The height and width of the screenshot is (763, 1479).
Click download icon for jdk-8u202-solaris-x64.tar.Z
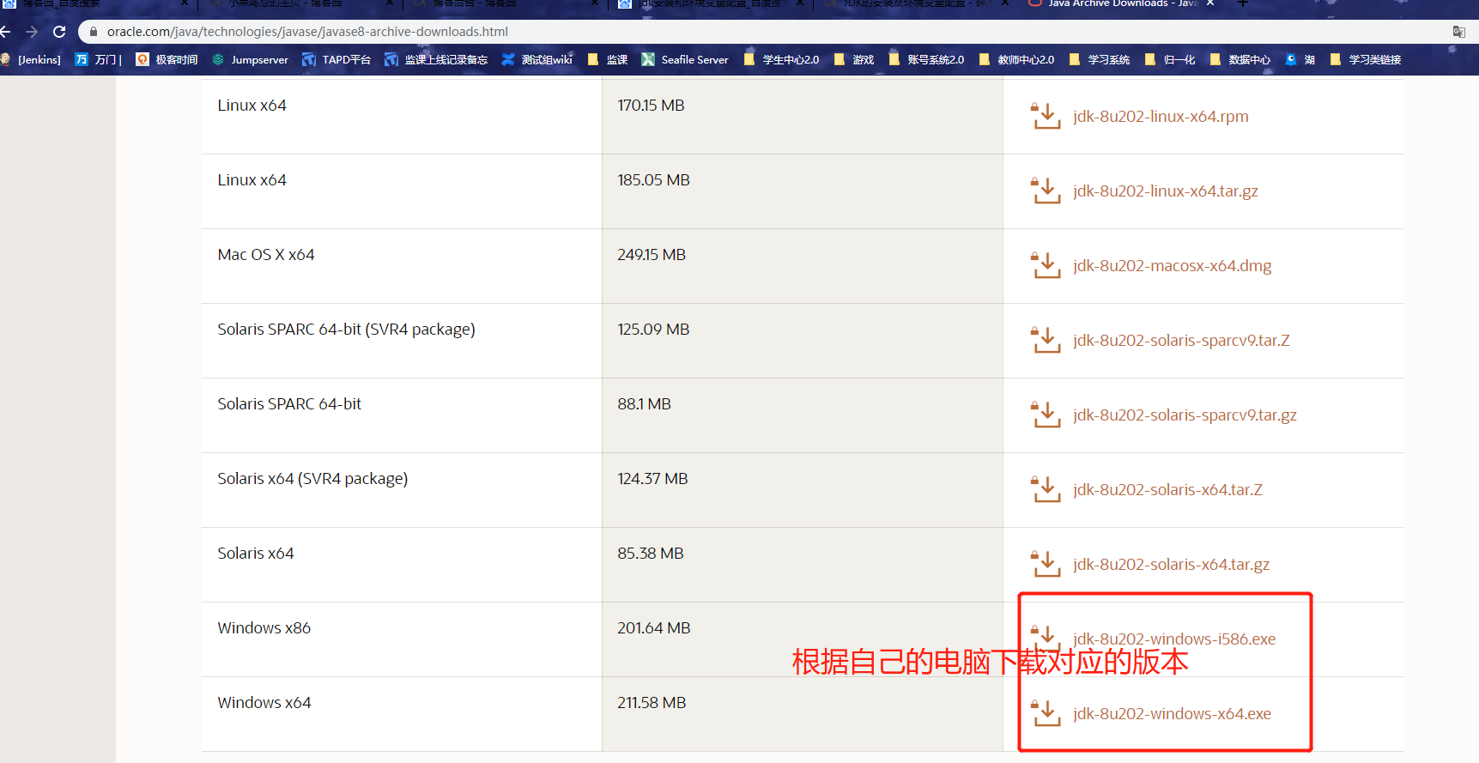[1046, 489]
